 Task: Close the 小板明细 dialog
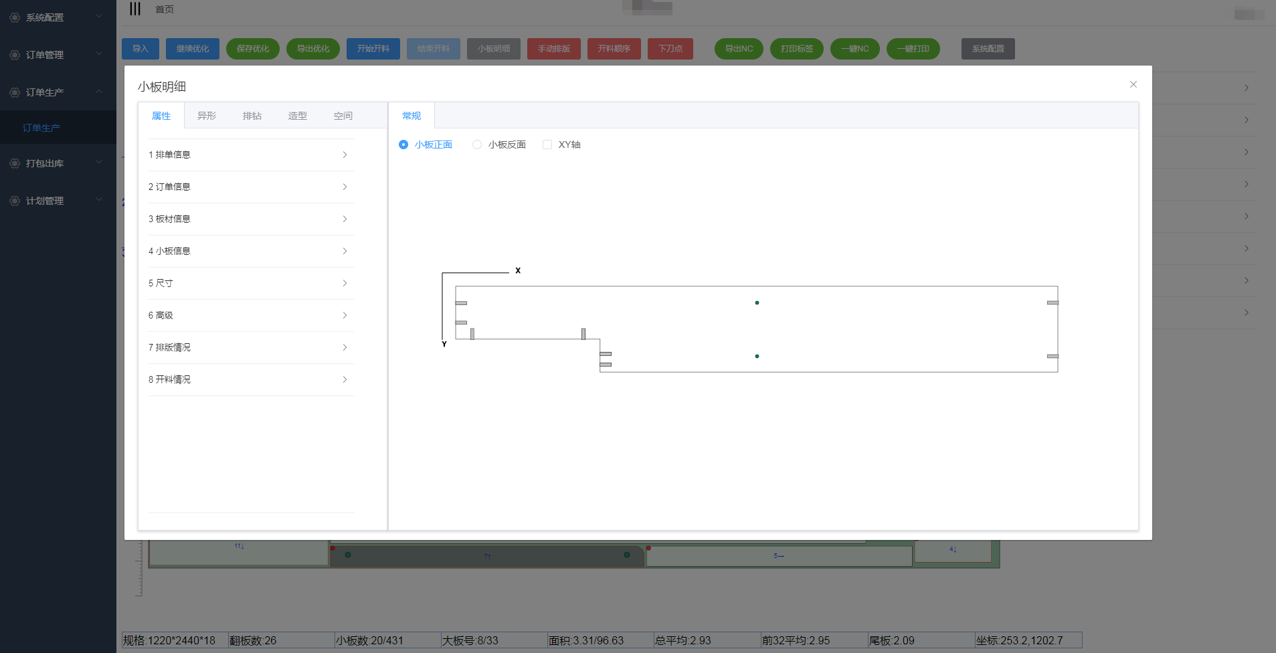[x=1133, y=84]
